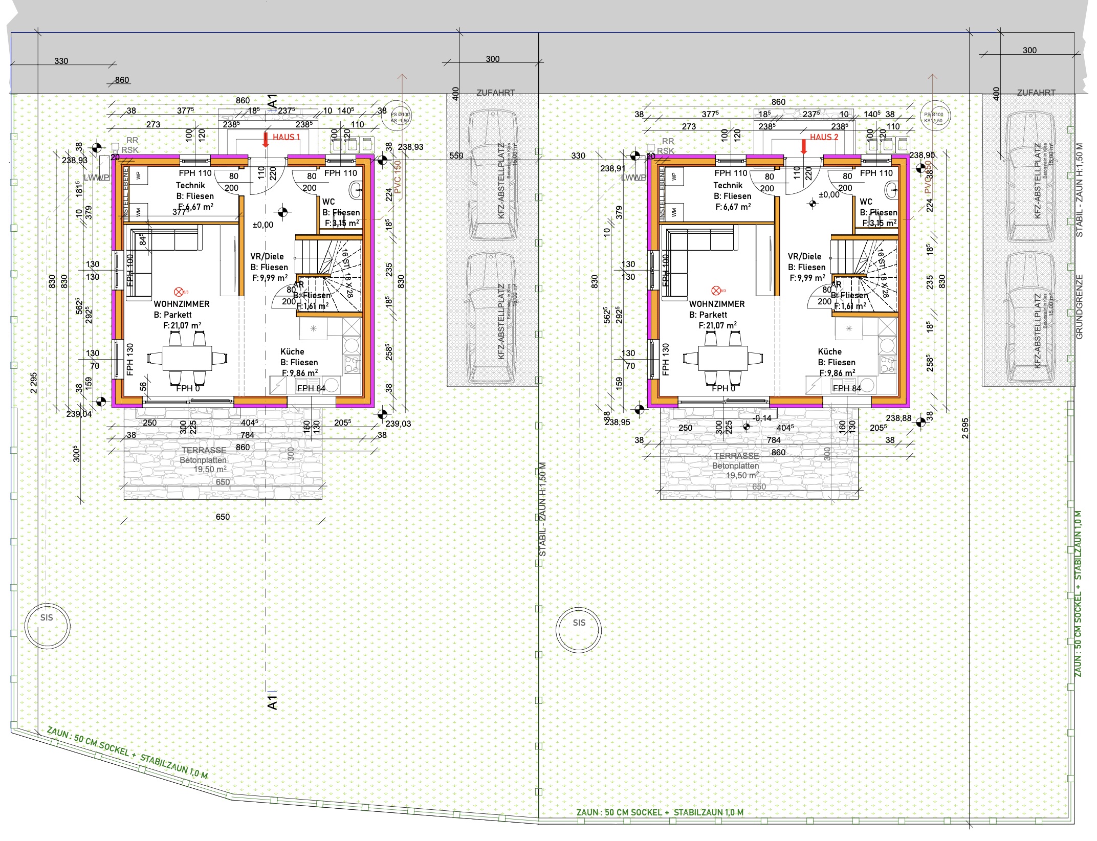The width and height of the screenshot is (1097, 841).
Task: Click the Haus 1 TERRASSE label
Action: 204,450
